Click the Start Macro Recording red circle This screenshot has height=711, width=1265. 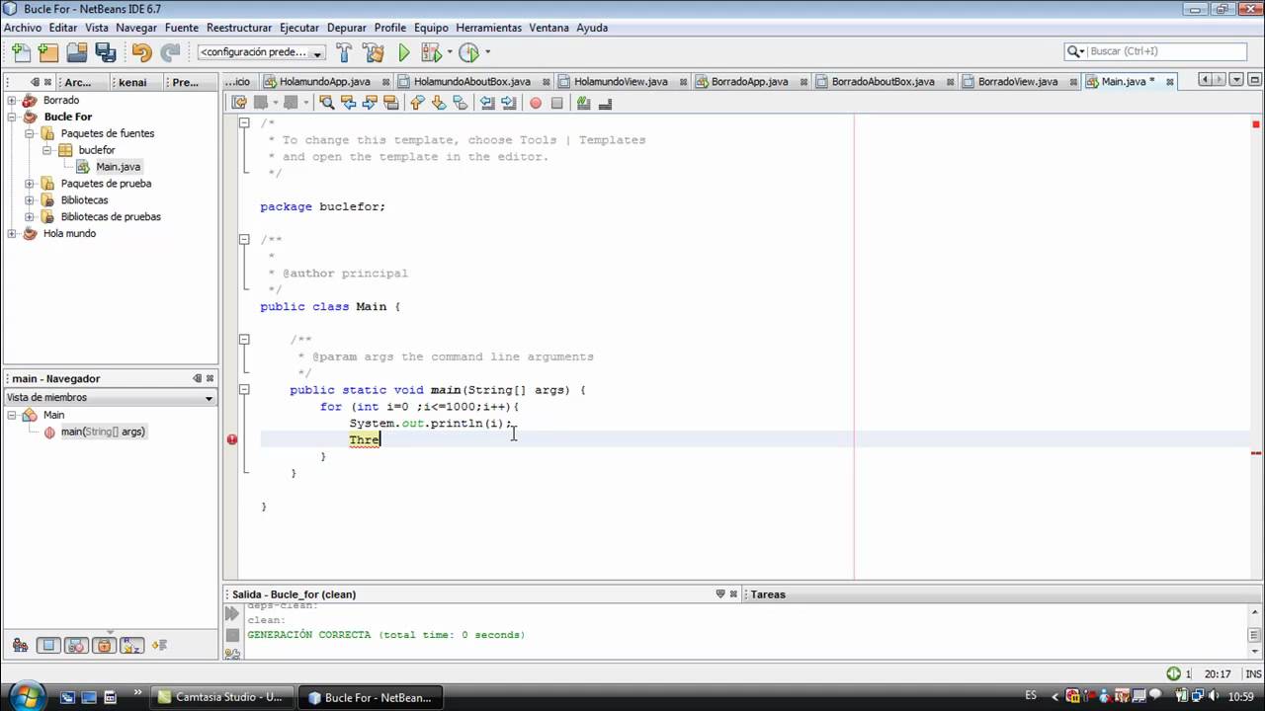(536, 103)
